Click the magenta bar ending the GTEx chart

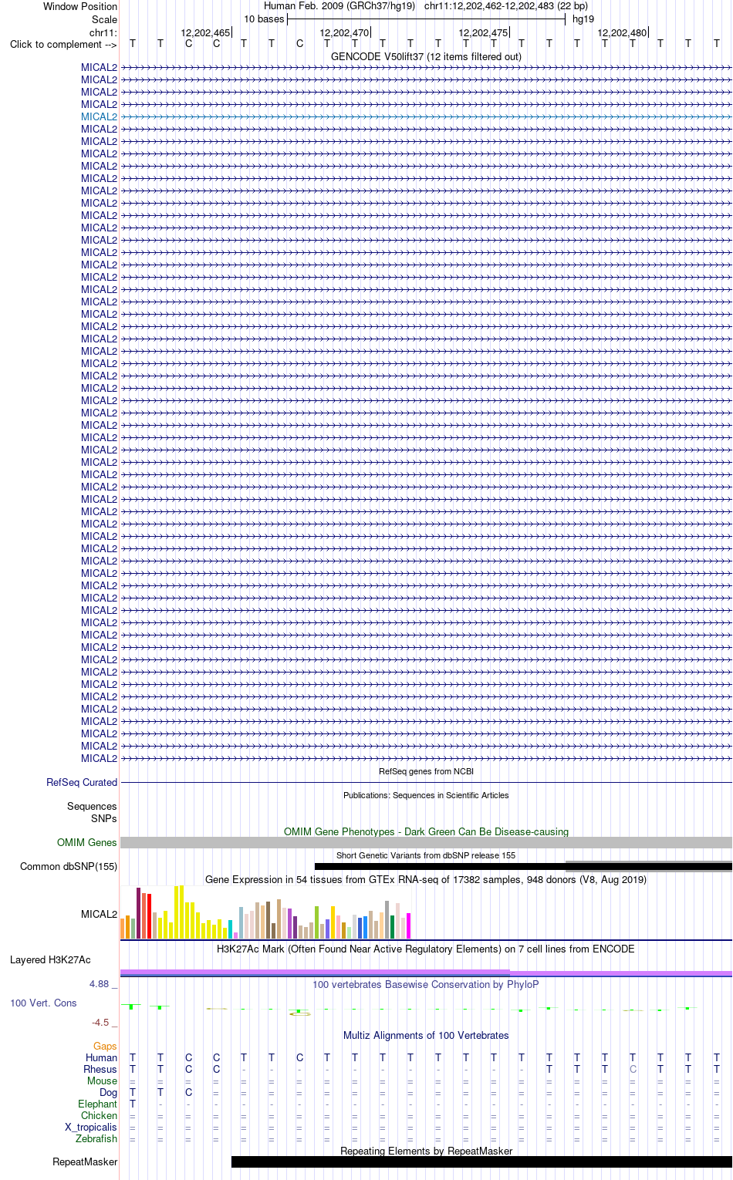pyautogui.click(x=409, y=925)
